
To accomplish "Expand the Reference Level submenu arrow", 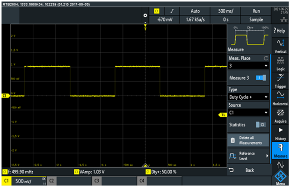I will pyautogui.click(x=267, y=156).
